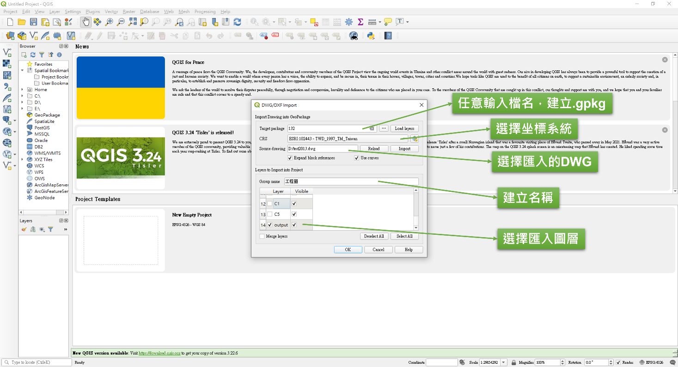Expand the E:\ drive in Browser
This screenshot has width=678, height=367.
point(22,109)
